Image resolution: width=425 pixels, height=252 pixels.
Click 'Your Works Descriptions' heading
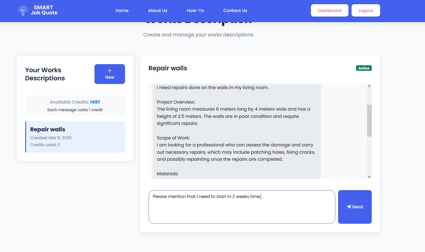45,74
